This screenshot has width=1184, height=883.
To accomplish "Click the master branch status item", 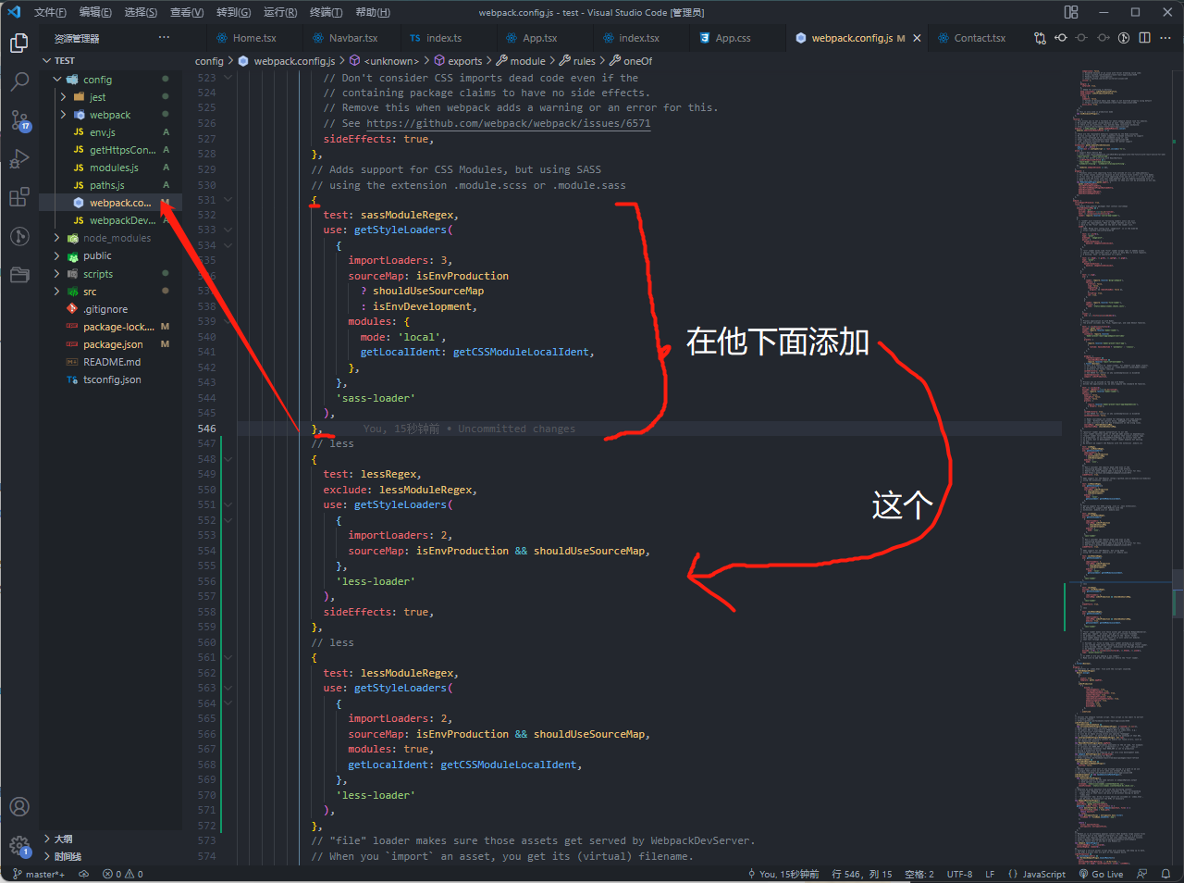I will pos(39,874).
